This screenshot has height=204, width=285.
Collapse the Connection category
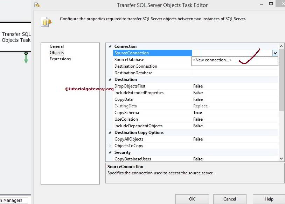110,46
